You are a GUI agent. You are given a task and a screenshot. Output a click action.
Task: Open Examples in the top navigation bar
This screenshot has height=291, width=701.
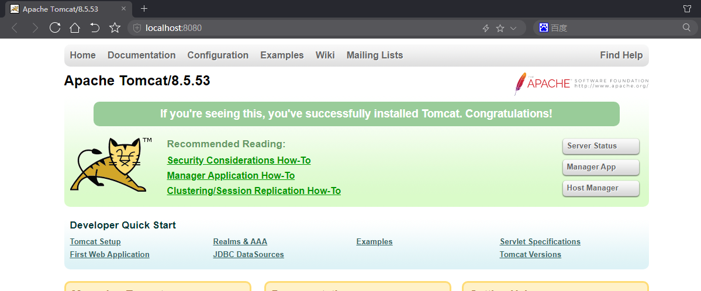(282, 56)
